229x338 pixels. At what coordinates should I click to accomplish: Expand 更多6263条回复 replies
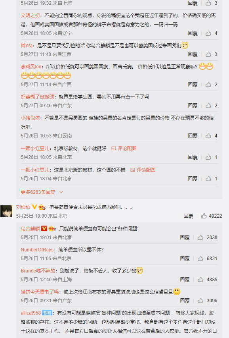[x=42, y=192]
